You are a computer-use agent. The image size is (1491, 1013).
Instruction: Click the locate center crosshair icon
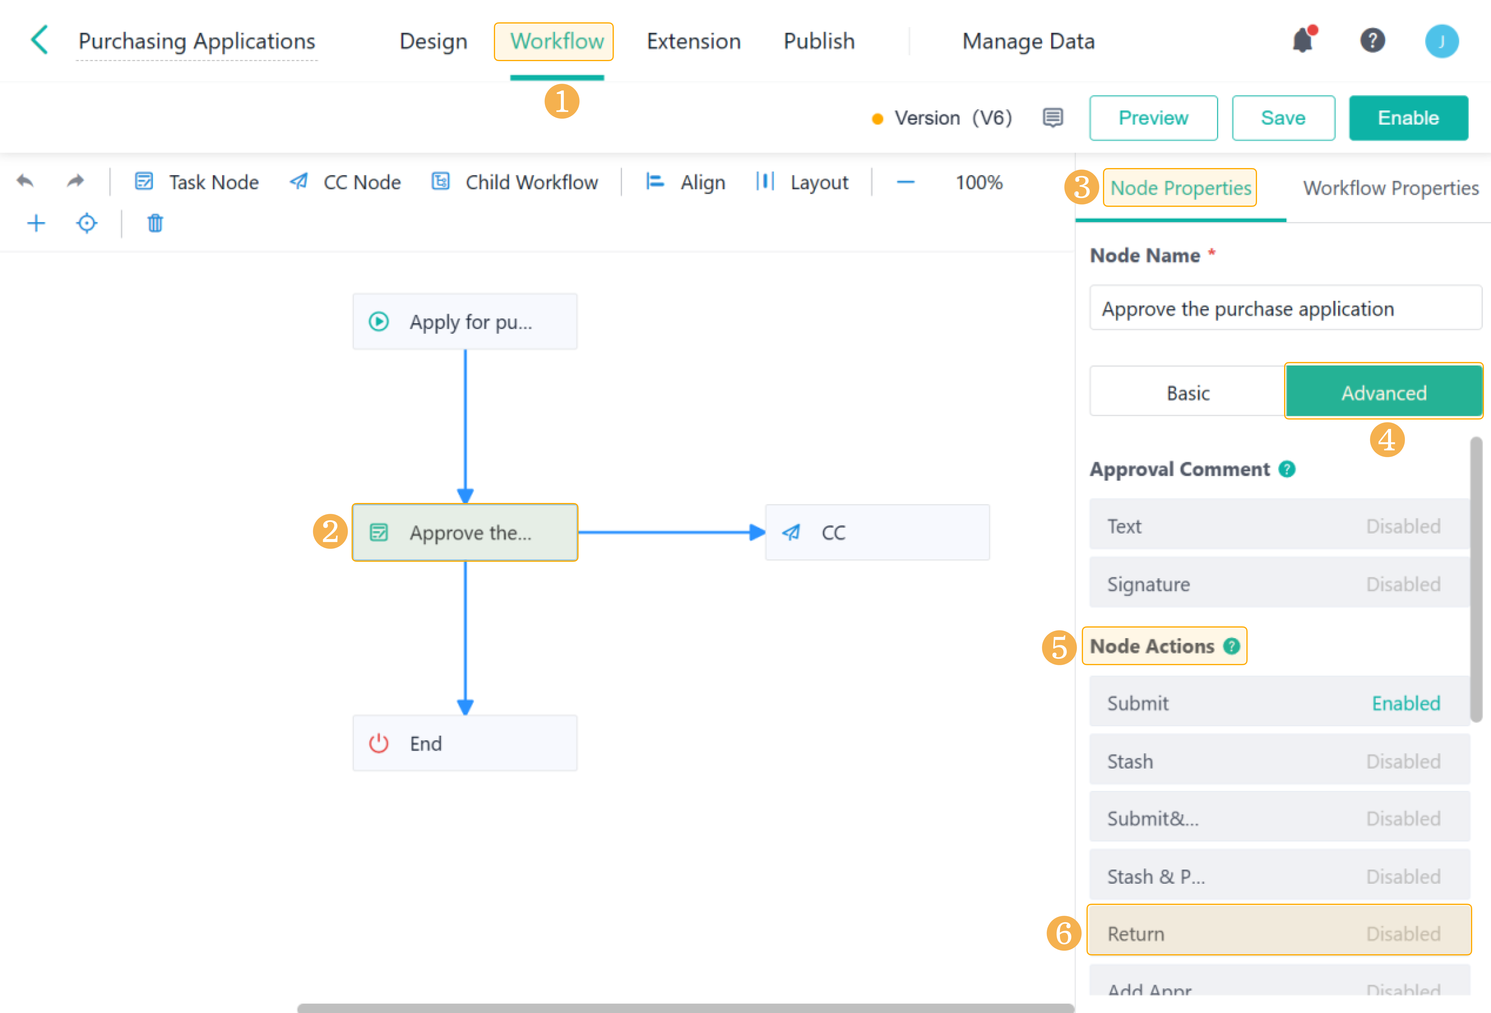pyautogui.click(x=87, y=223)
